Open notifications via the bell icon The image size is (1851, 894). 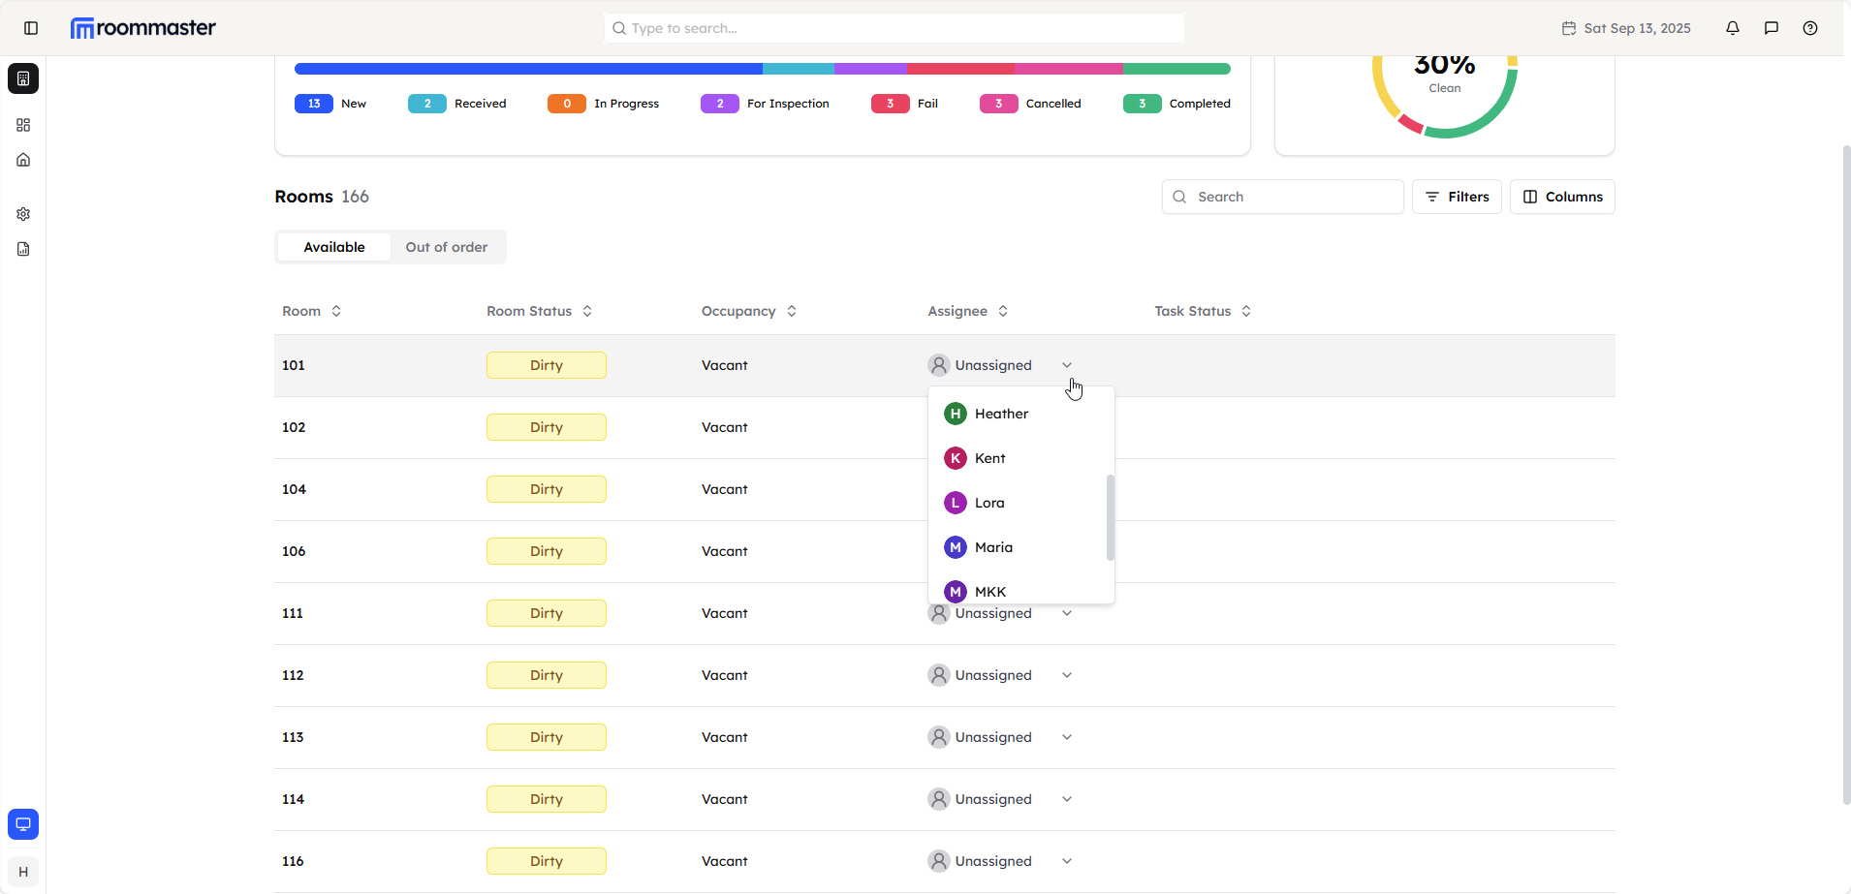[x=1733, y=28]
